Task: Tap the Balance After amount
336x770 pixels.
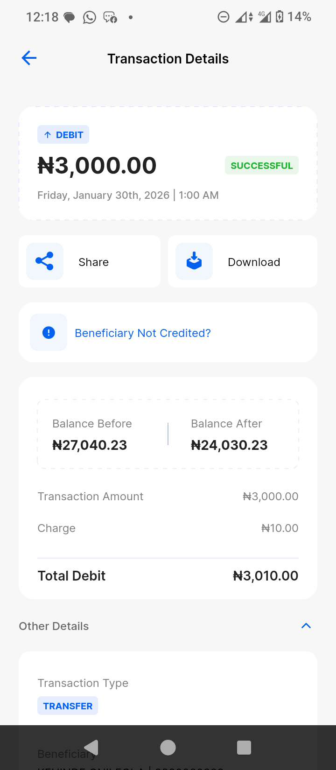Action: click(x=229, y=445)
